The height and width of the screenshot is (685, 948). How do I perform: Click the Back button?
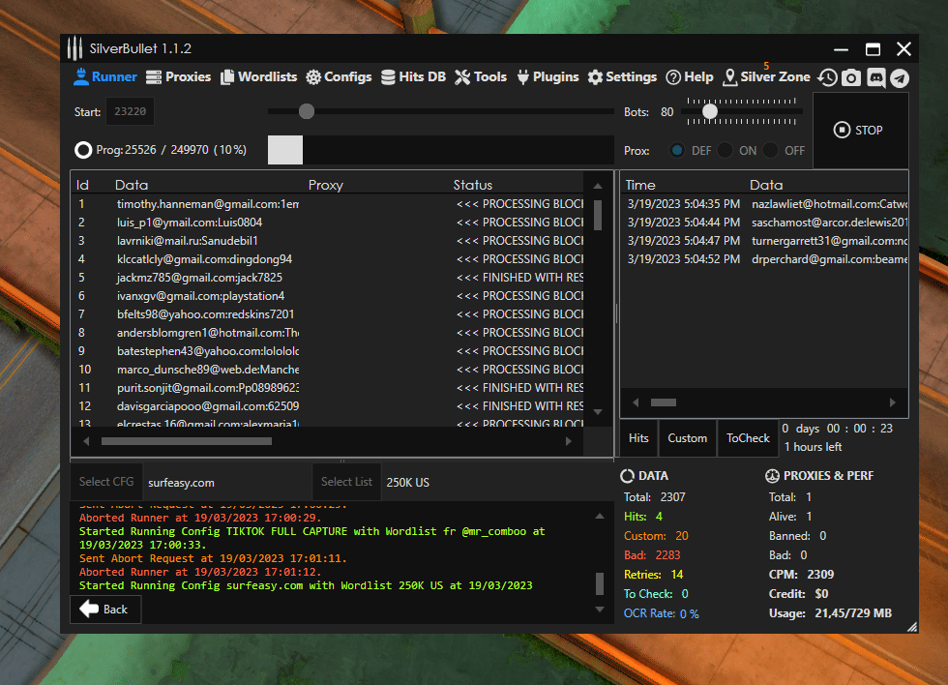[x=105, y=610]
